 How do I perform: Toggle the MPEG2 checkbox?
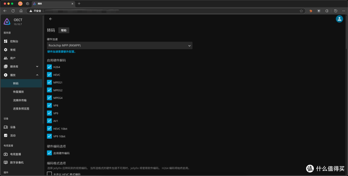click(x=49, y=90)
